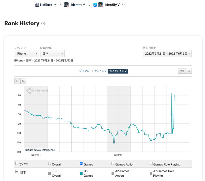205x181 pixels.
Task: Toggle the すべて checkbox
Action: [17, 163]
